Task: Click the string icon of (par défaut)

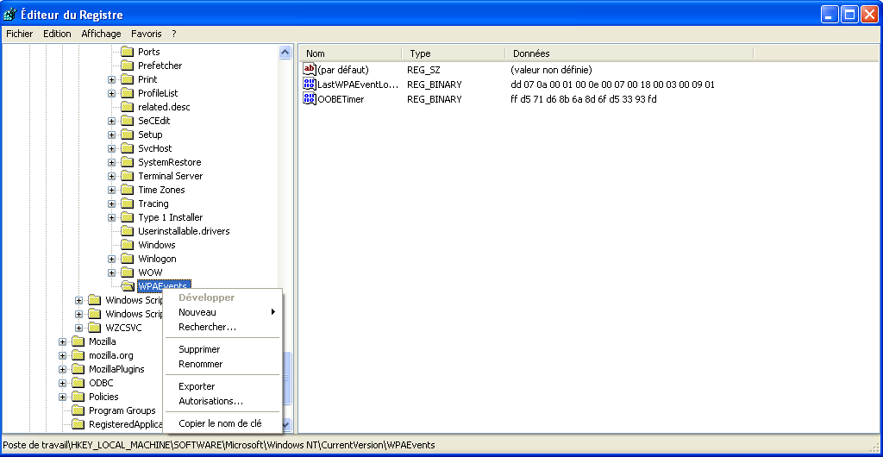Action: (x=310, y=69)
